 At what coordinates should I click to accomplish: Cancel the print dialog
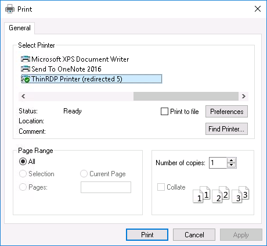pyautogui.click(x=194, y=235)
